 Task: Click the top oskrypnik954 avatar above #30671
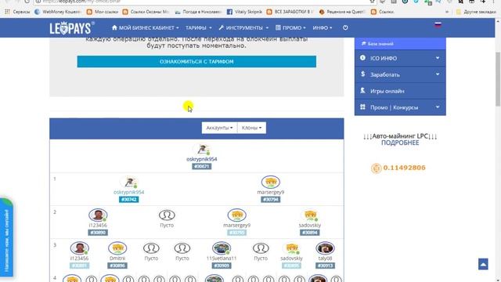202,149
